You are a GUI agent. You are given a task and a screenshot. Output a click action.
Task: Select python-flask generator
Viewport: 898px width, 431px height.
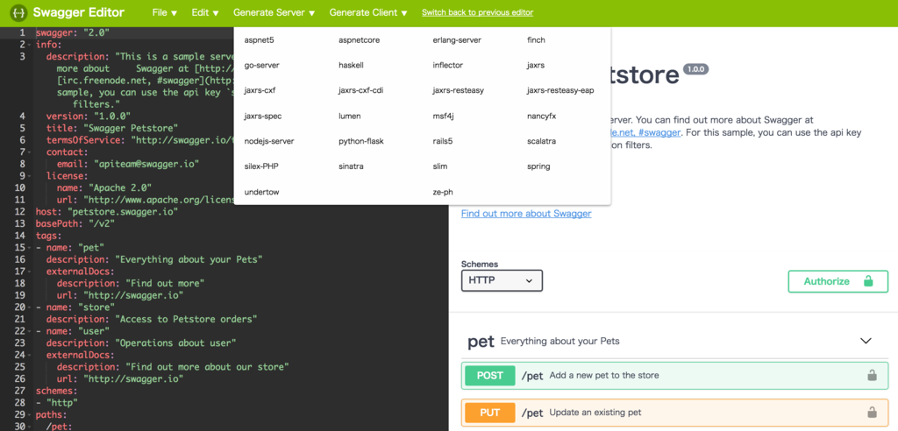click(x=360, y=141)
